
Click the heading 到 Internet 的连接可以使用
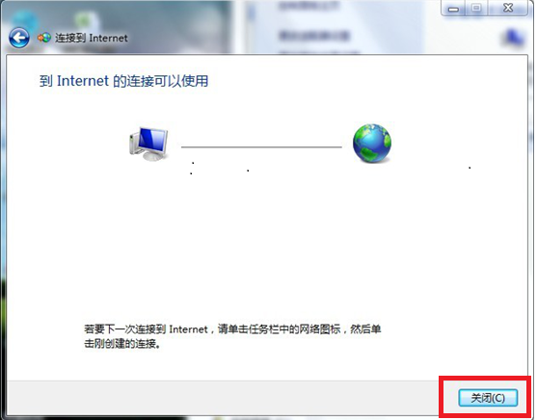pyautogui.click(x=123, y=81)
